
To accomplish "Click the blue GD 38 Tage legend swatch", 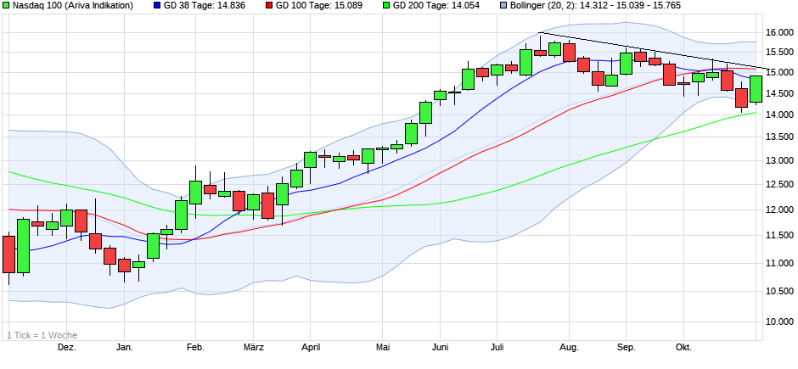I will [x=157, y=6].
